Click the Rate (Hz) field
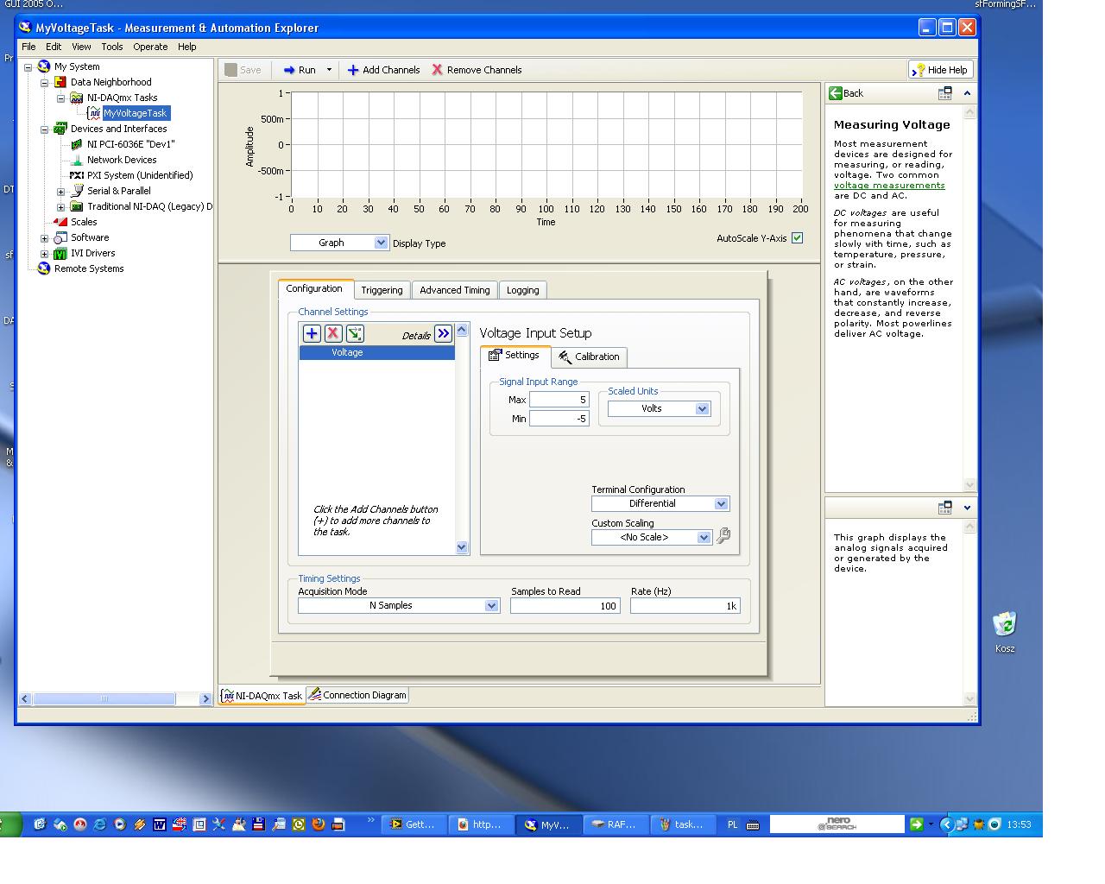Image resolution: width=1105 pixels, height=884 pixels. click(x=685, y=606)
